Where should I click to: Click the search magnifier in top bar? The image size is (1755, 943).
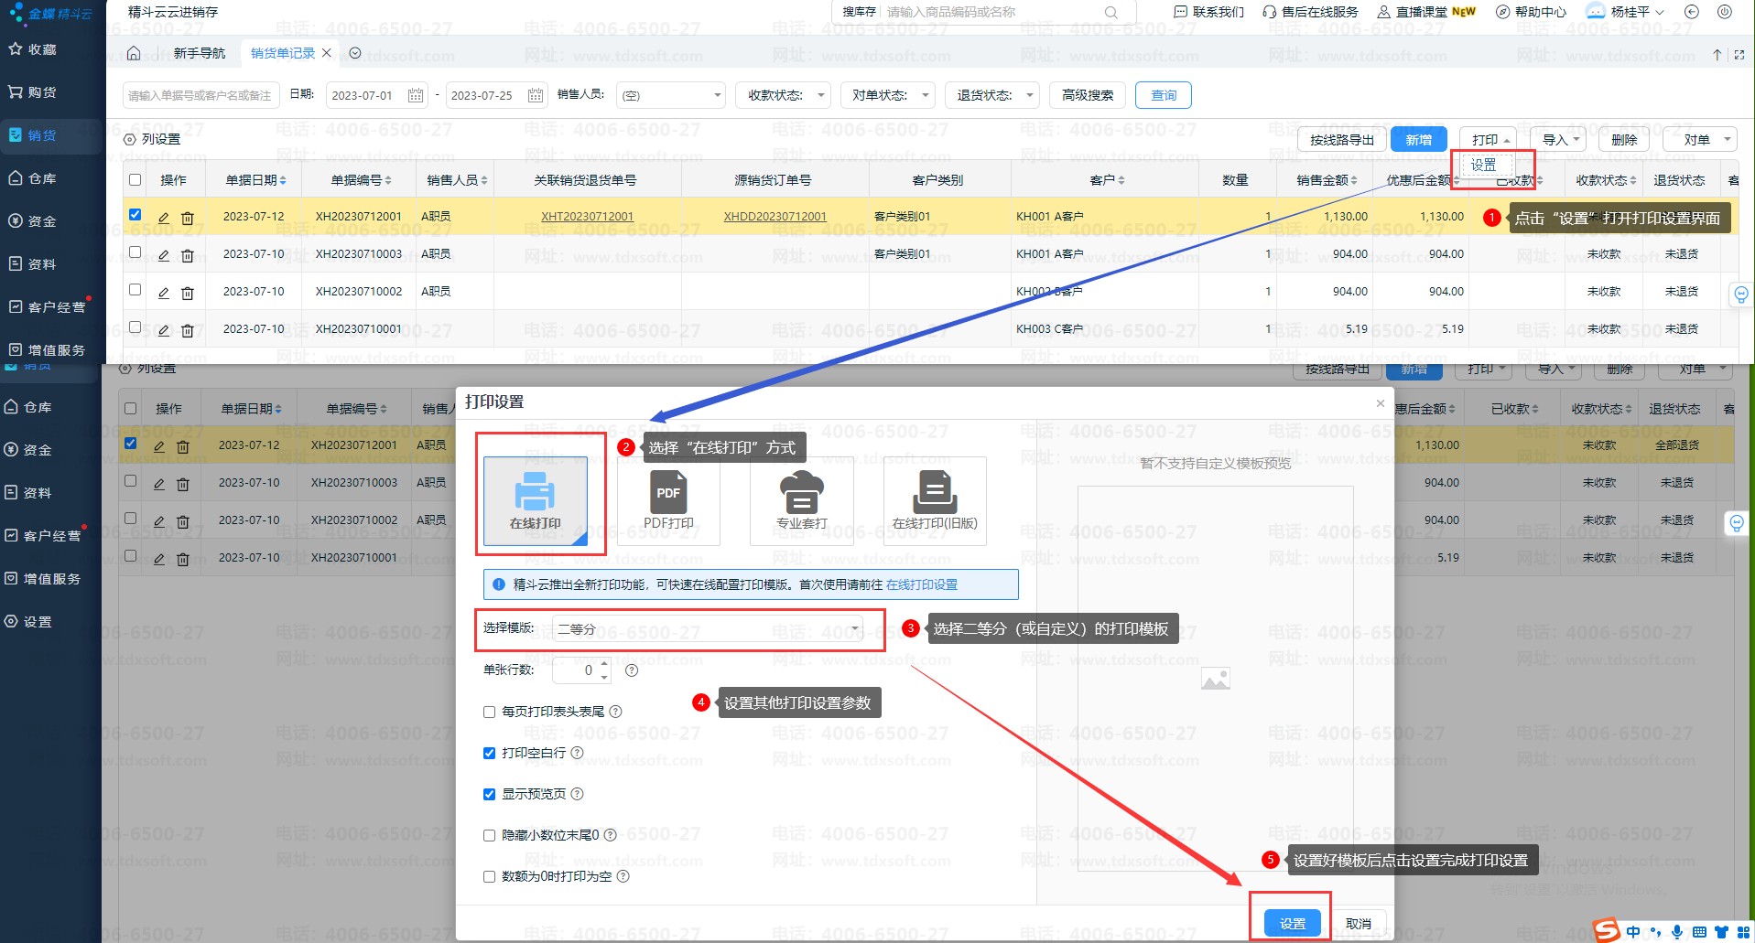(x=1110, y=12)
